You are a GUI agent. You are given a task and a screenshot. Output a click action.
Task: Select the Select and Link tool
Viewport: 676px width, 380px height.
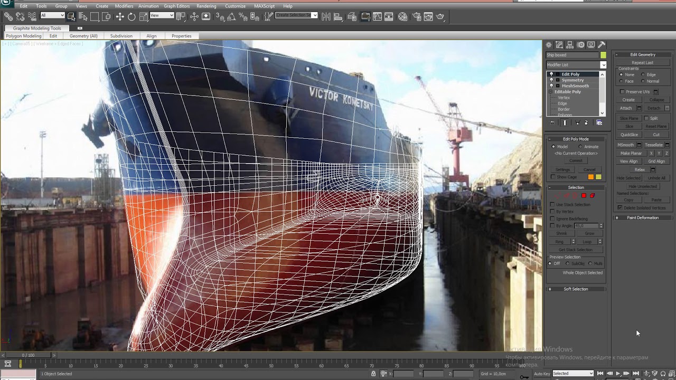(8, 17)
